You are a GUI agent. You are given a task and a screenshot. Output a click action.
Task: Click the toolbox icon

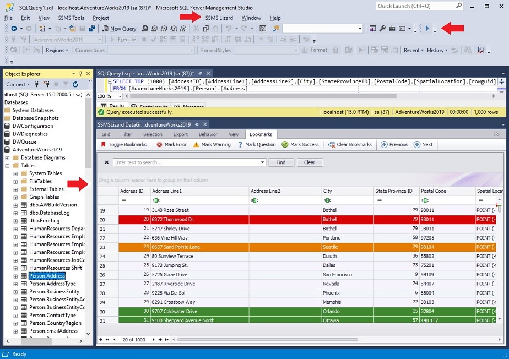392,29
